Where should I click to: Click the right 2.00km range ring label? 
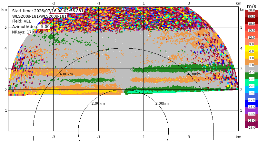coord(162,103)
